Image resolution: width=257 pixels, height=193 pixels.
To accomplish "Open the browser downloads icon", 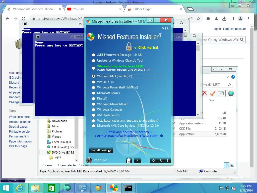I will (x=224, y=19).
